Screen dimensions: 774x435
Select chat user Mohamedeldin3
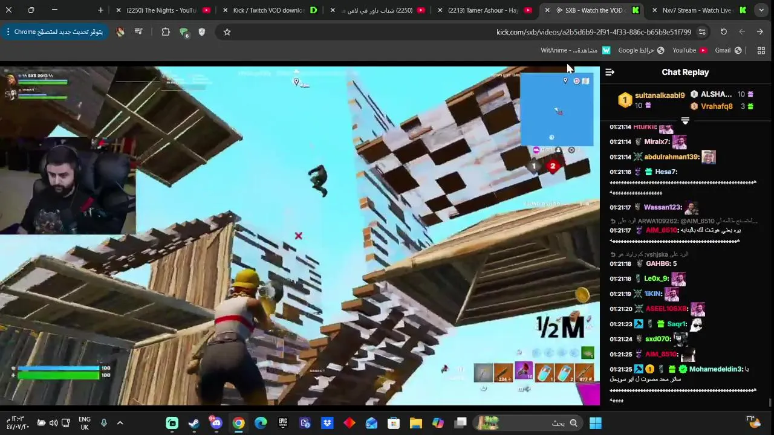(716, 369)
